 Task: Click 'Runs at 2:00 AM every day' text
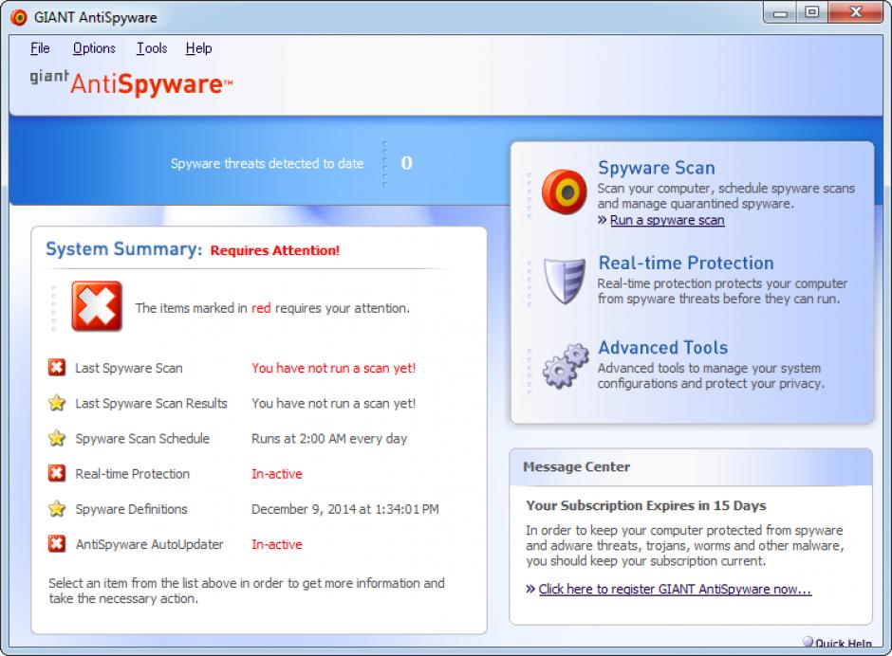pos(329,438)
